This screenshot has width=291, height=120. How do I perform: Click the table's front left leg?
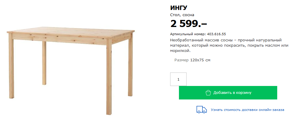11,66
